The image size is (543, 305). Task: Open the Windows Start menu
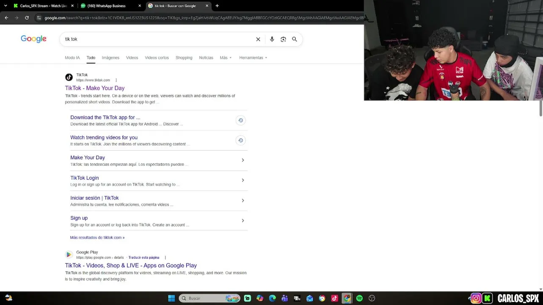tap(171, 298)
